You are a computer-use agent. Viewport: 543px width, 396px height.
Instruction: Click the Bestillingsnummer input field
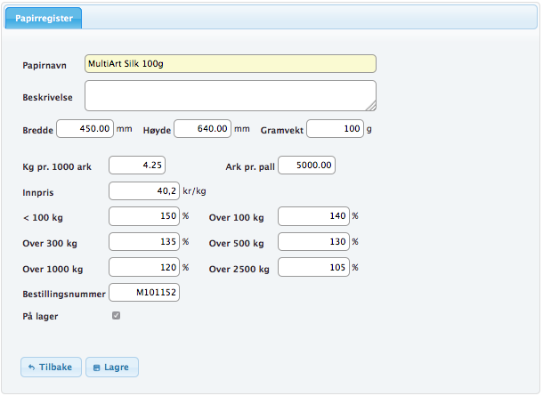coord(143,293)
